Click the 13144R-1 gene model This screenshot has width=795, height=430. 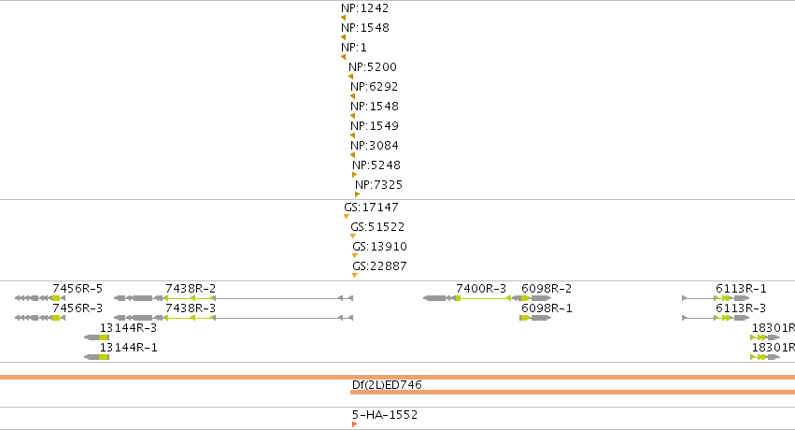pyautogui.click(x=96, y=357)
